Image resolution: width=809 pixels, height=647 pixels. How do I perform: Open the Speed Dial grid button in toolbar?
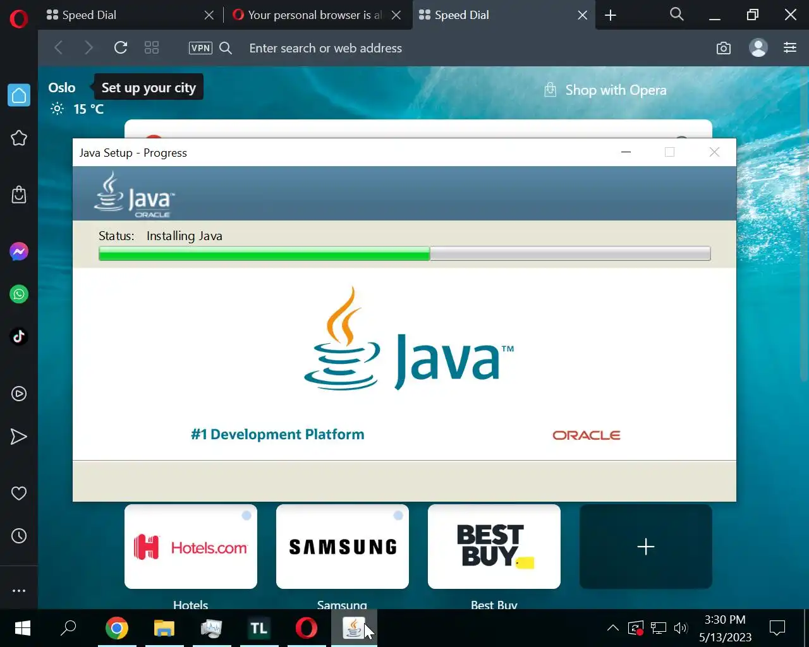tap(152, 47)
